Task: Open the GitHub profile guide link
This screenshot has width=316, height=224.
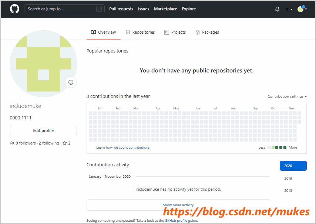Action: coord(181,221)
